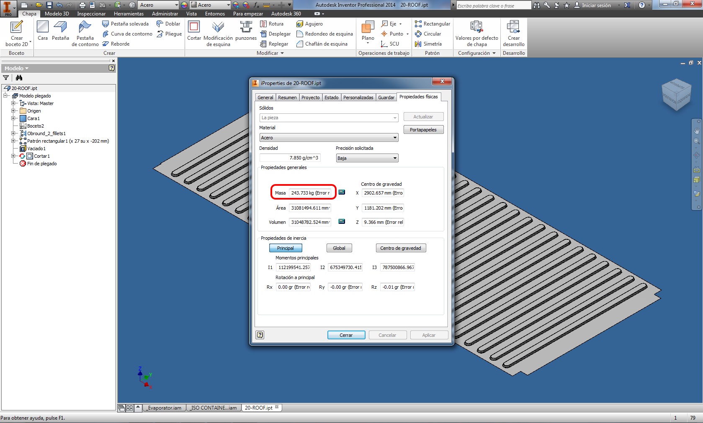Expand Patrón rectangular1 tree node

(x=13, y=141)
